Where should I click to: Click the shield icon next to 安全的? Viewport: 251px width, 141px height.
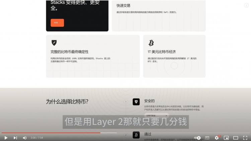[x=136, y=102]
